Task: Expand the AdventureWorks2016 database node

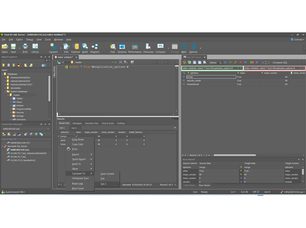Action: 5,78
